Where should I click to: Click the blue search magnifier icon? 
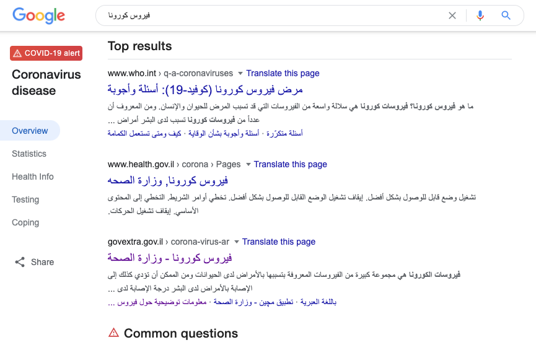(x=506, y=15)
